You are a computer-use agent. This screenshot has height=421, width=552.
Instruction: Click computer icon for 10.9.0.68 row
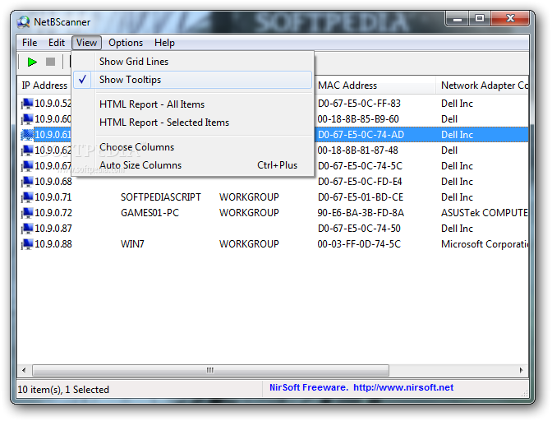(x=27, y=182)
